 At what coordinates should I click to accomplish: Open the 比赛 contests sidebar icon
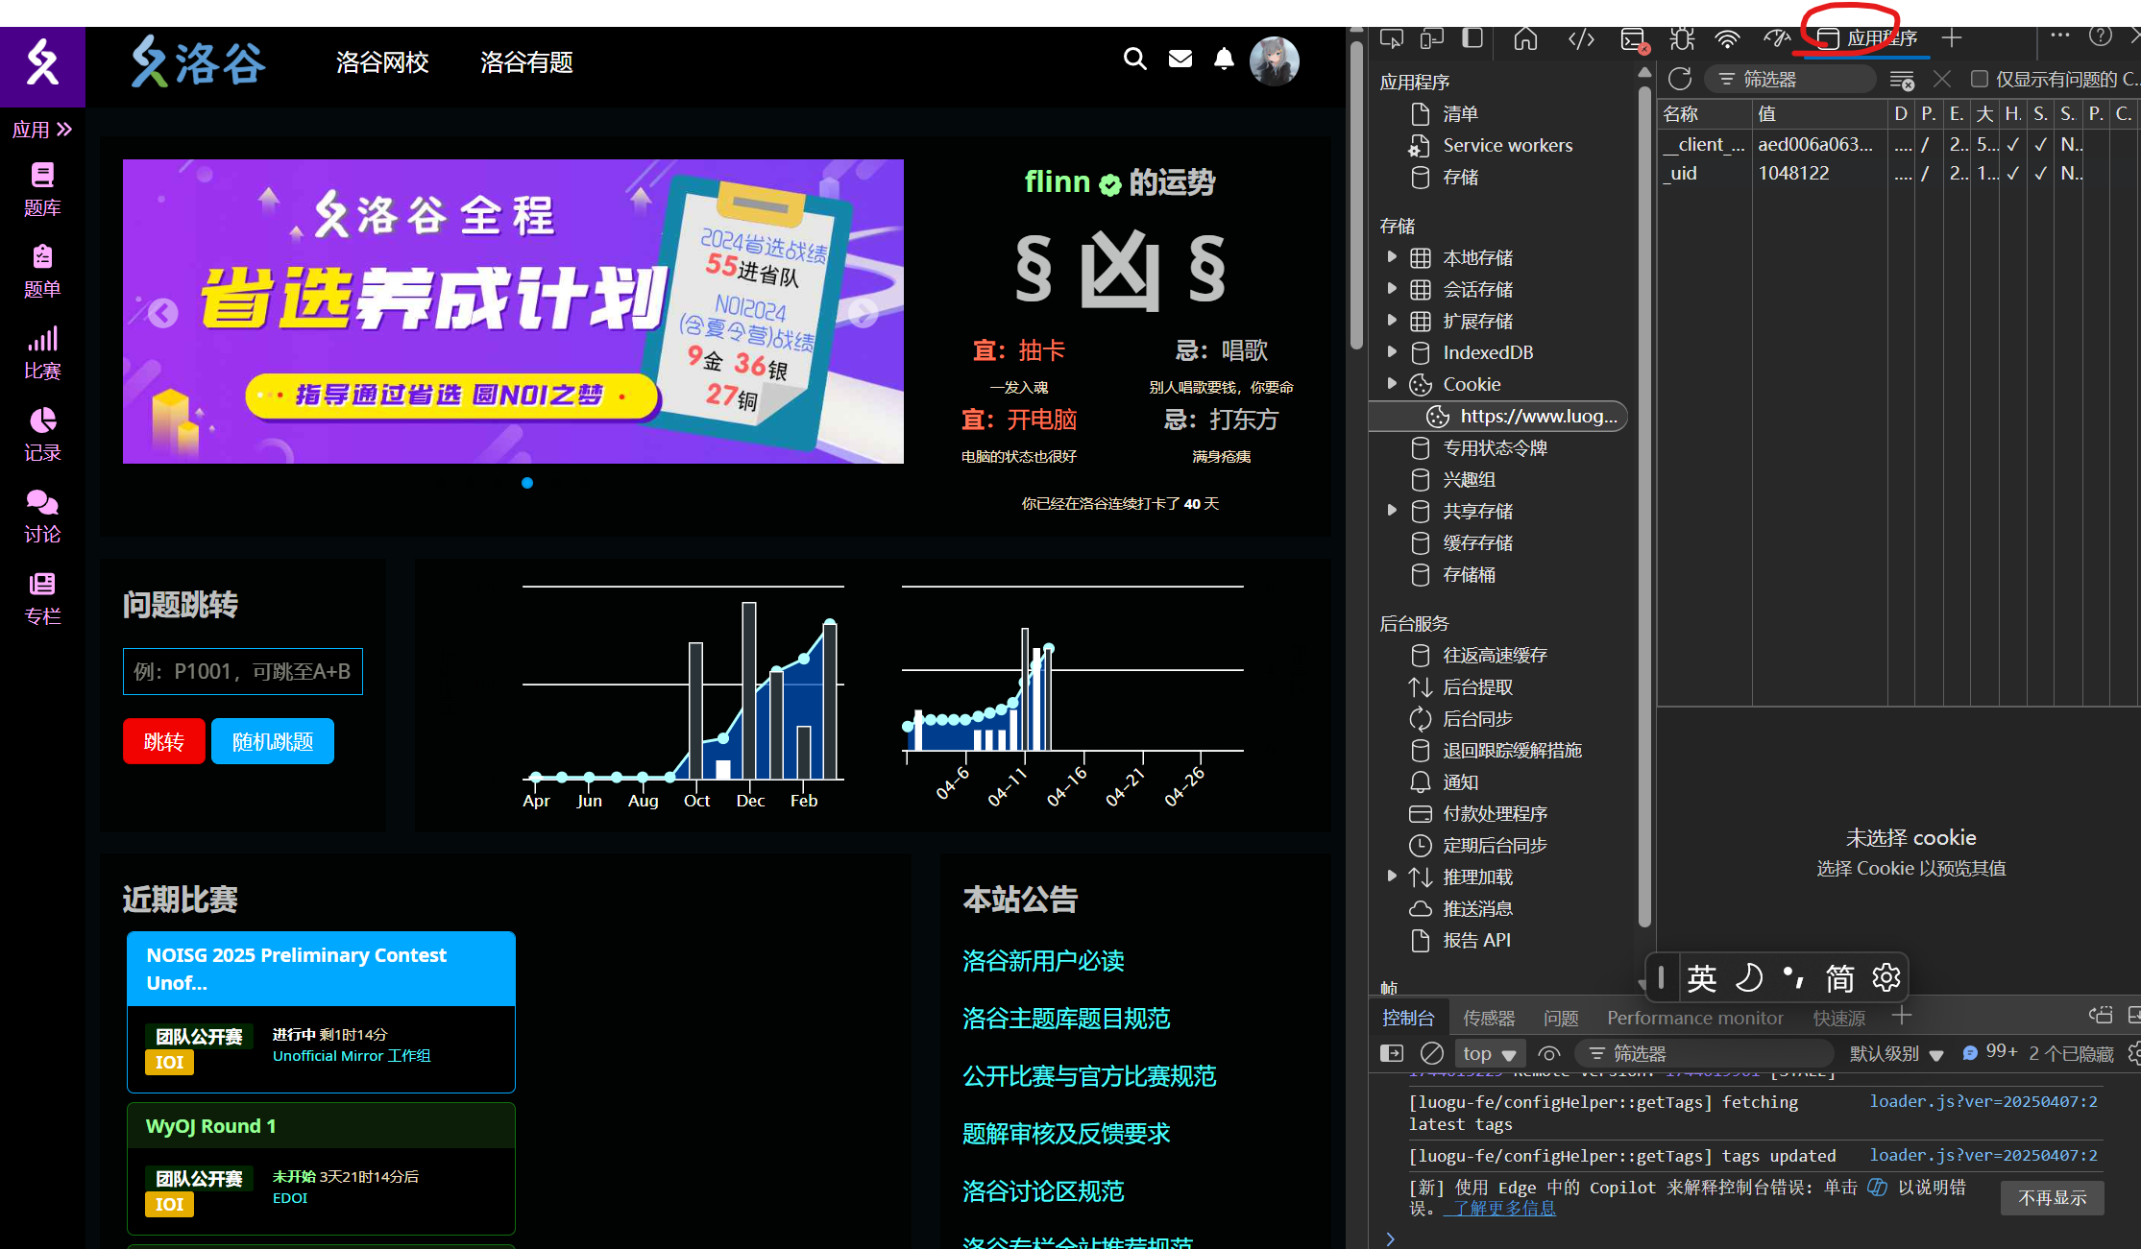(x=42, y=353)
